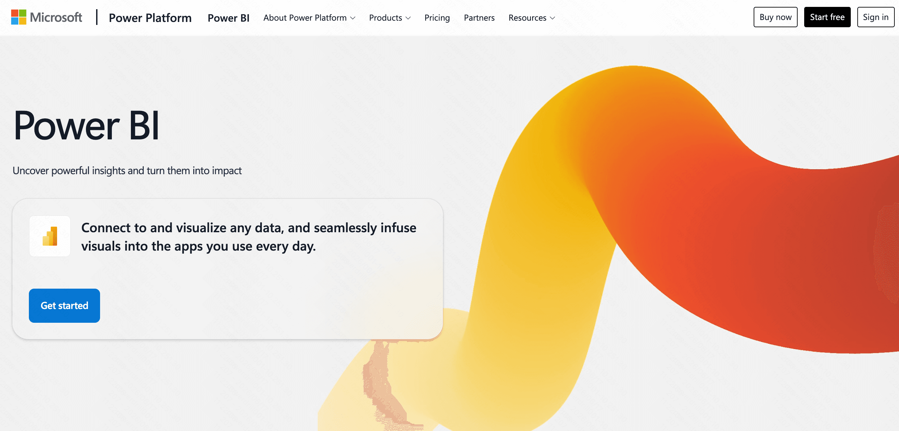This screenshot has width=899, height=431.
Task: Click the Microsoft logo
Action: point(46,17)
